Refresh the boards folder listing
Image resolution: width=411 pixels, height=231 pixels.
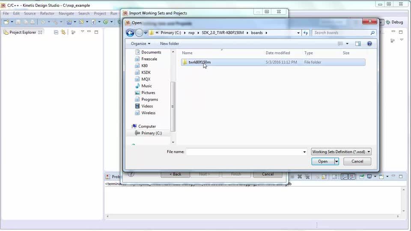pyautogui.click(x=306, y=33)
